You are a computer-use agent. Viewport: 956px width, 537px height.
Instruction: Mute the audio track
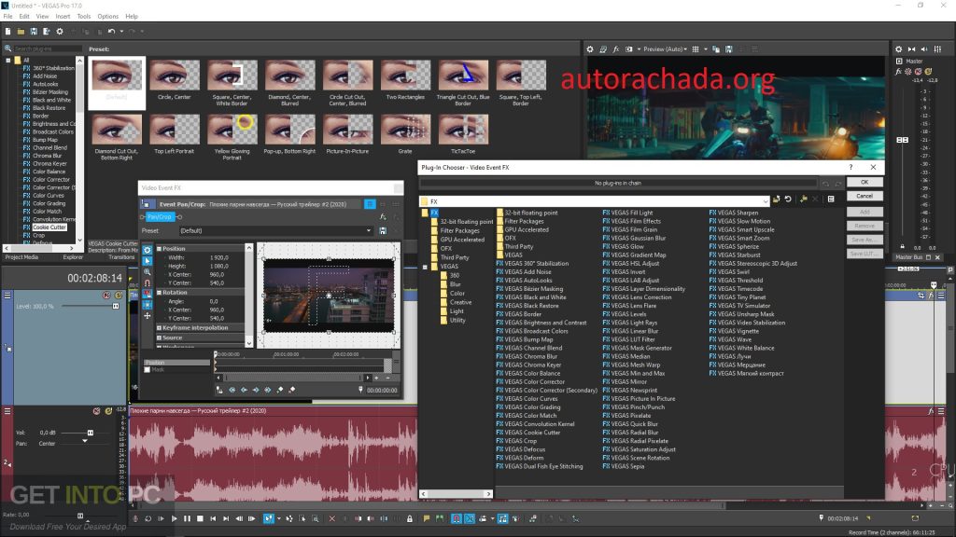coord(96,411)
